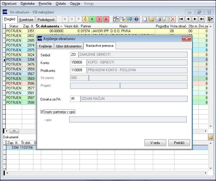Click the printer icon in toolbar
Image resolution: width=216 pixels, height=181 pixels.
tap(159, 19)
